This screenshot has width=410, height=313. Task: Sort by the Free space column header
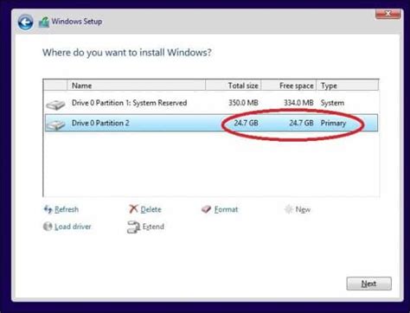click(289, 86)
